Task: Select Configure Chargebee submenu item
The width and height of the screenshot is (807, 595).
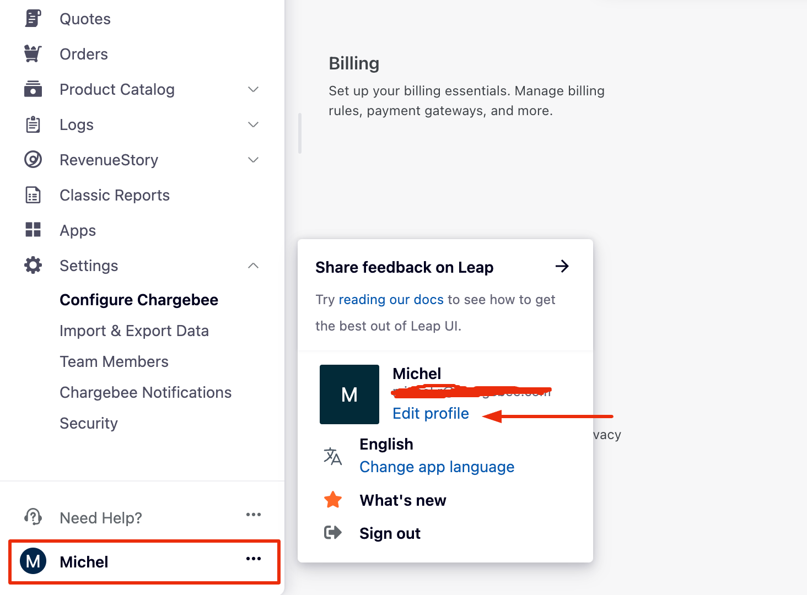Action: pyautogui.click(x=139, y=300)
